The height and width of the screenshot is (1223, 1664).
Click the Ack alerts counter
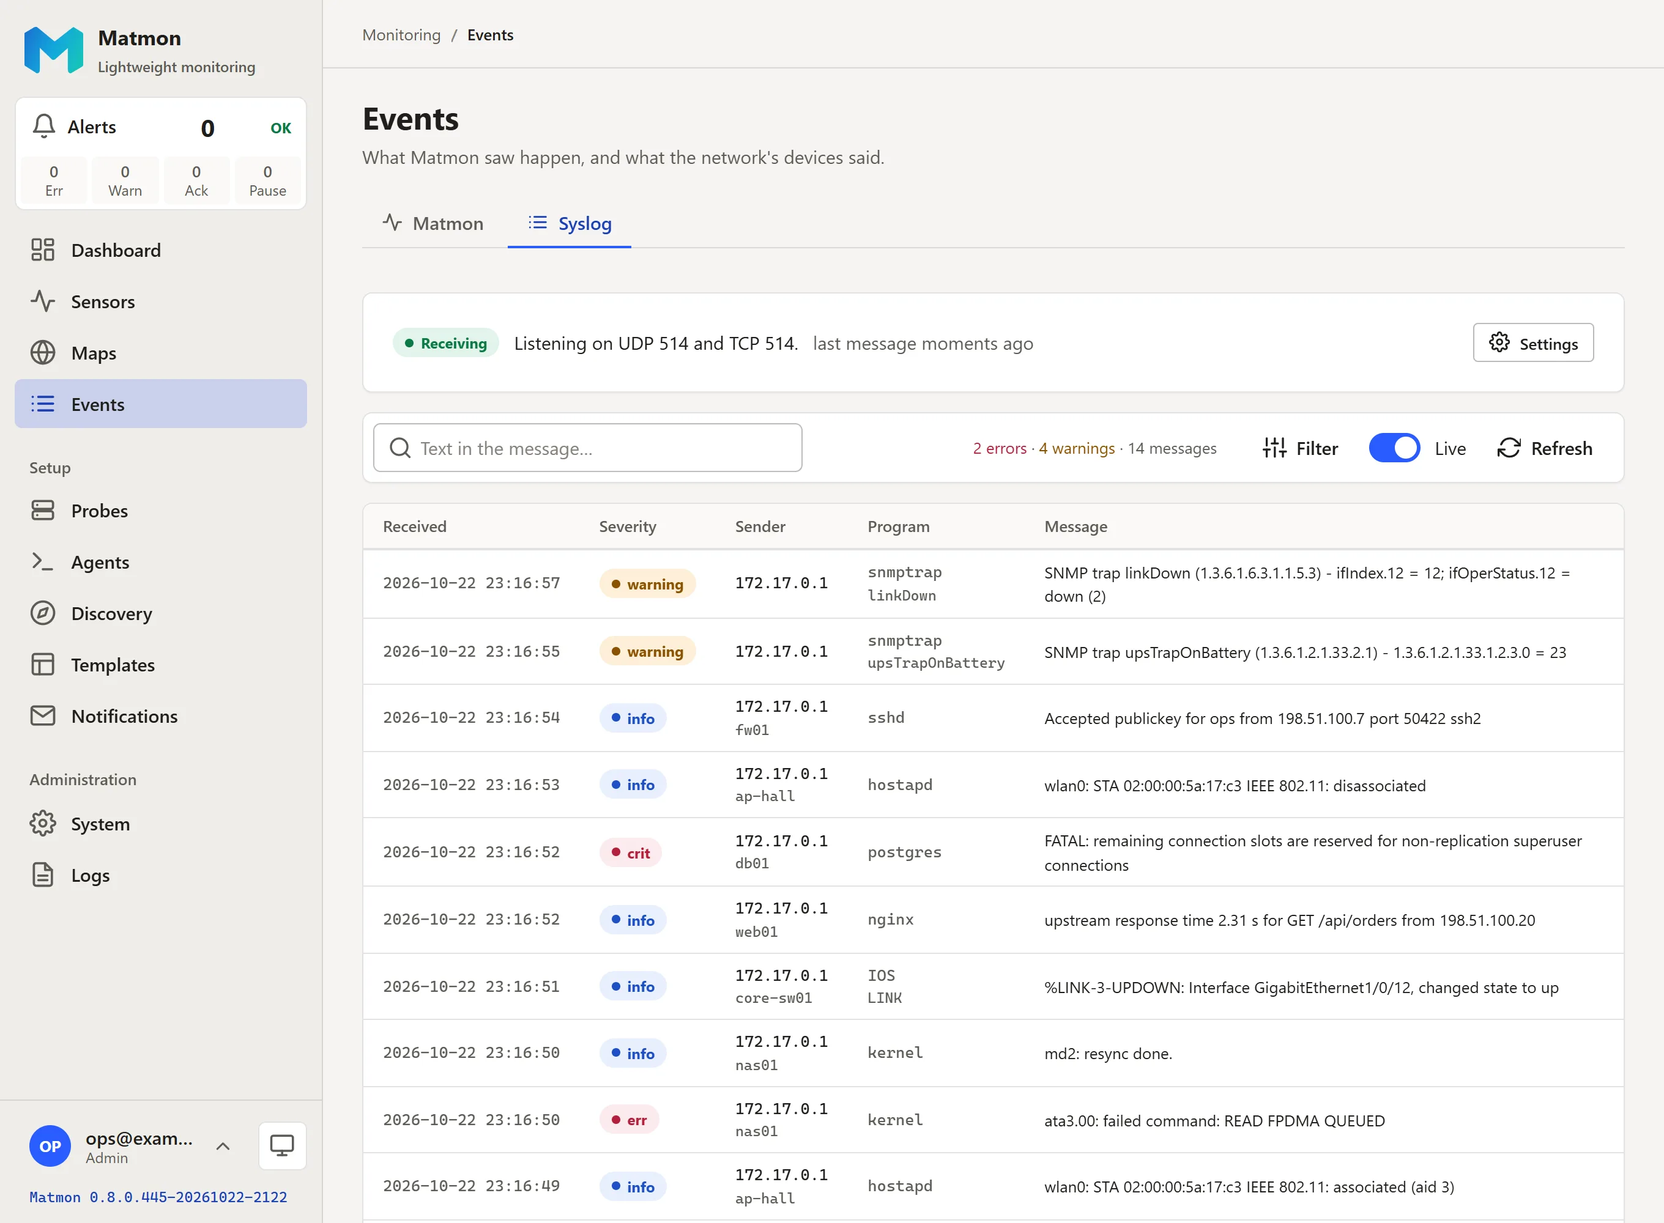click(x=196, y=180)
